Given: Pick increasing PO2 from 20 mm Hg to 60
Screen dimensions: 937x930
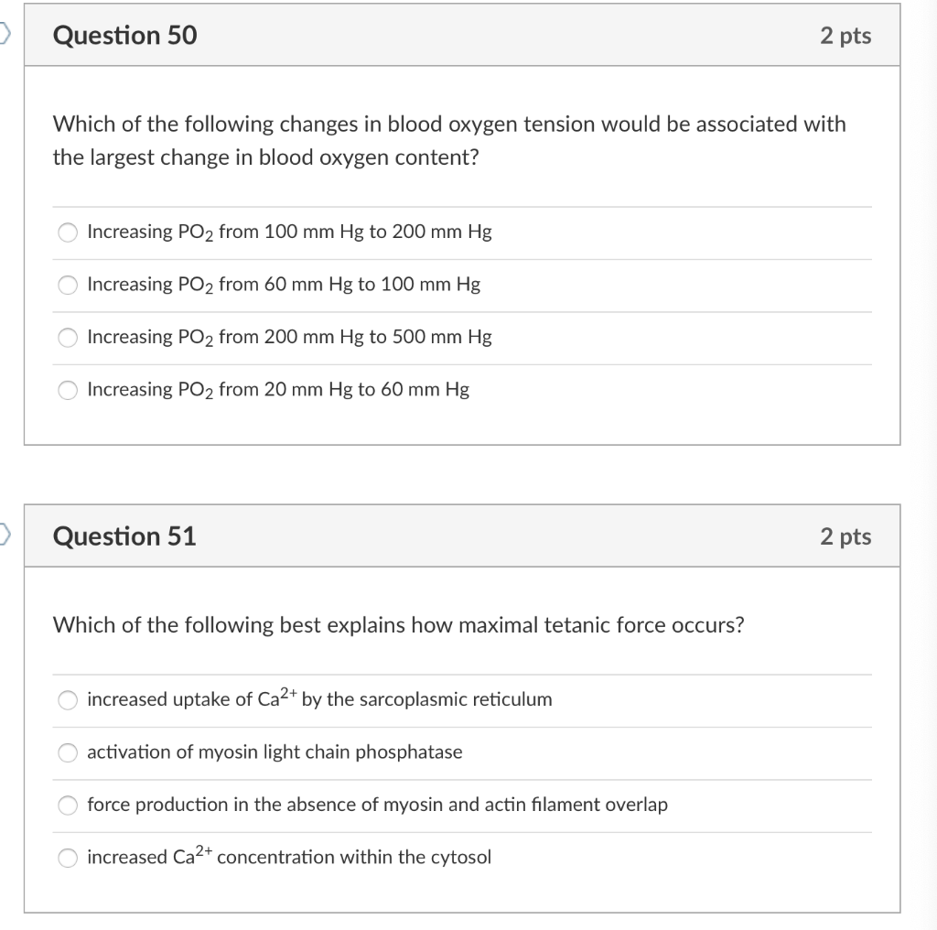Looking at the screenshot, I should tap(68, 390).
